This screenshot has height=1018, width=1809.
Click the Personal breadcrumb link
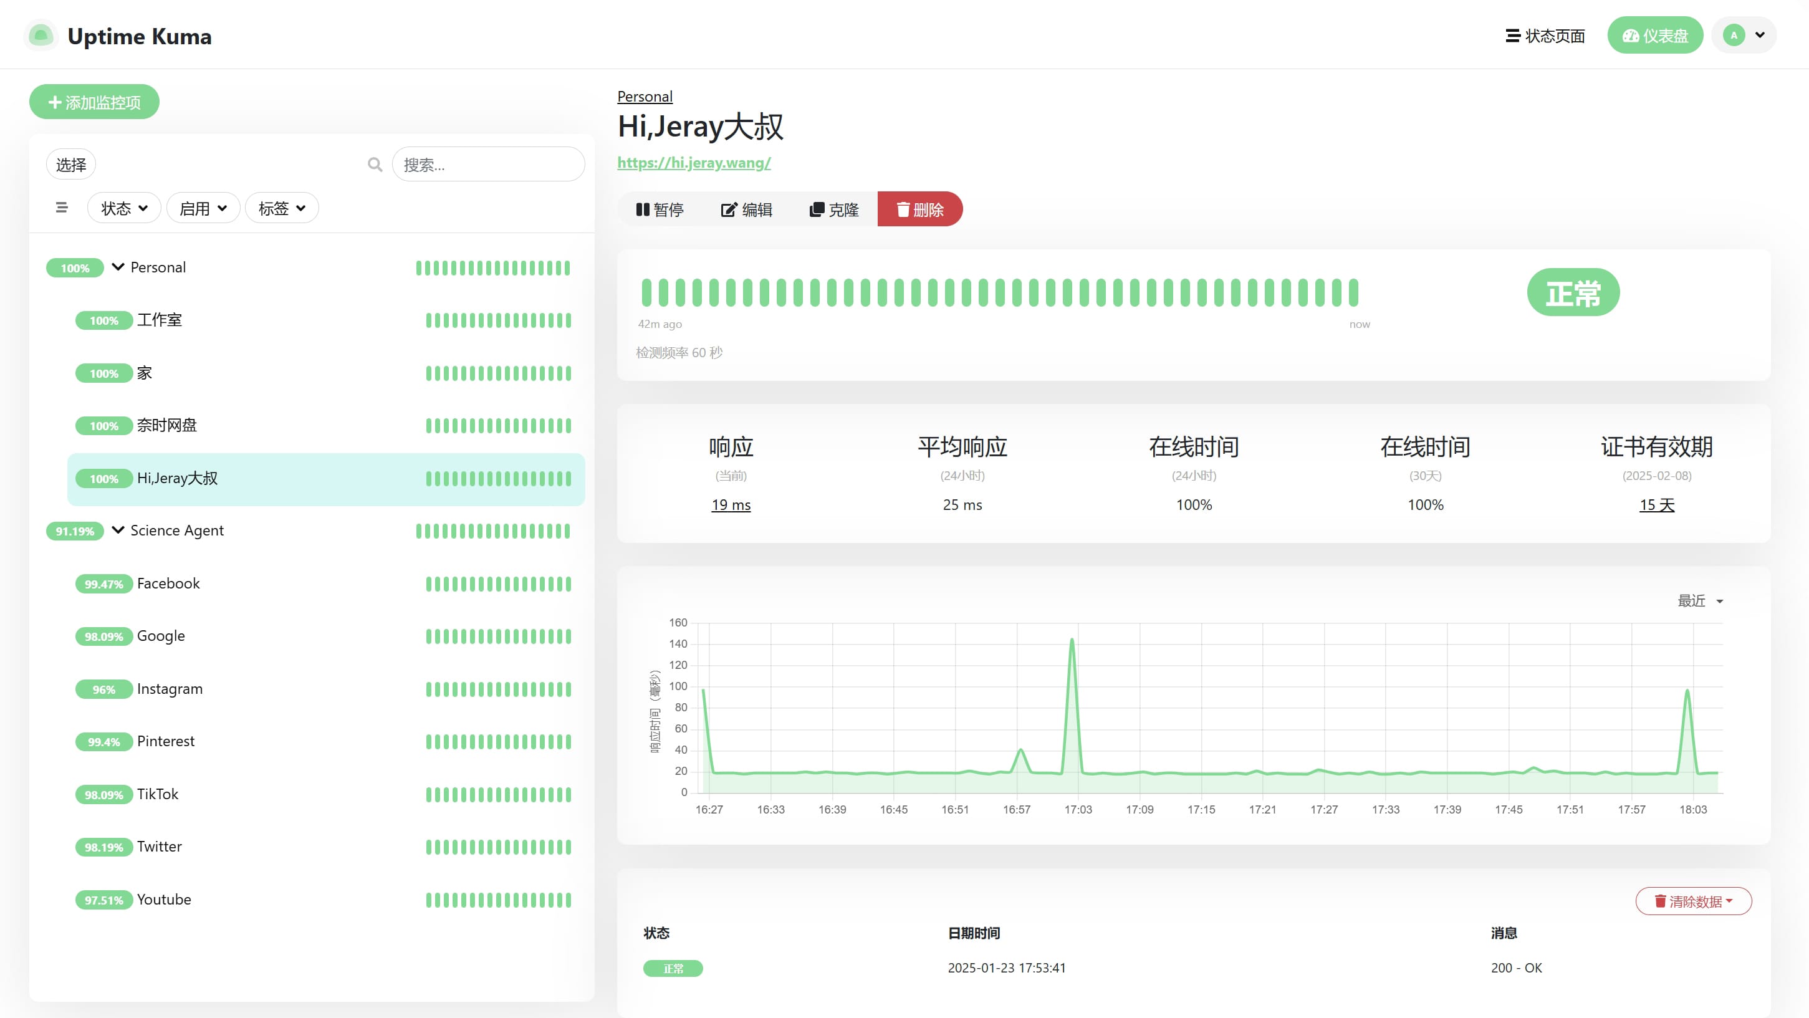[x=645, y=96]
